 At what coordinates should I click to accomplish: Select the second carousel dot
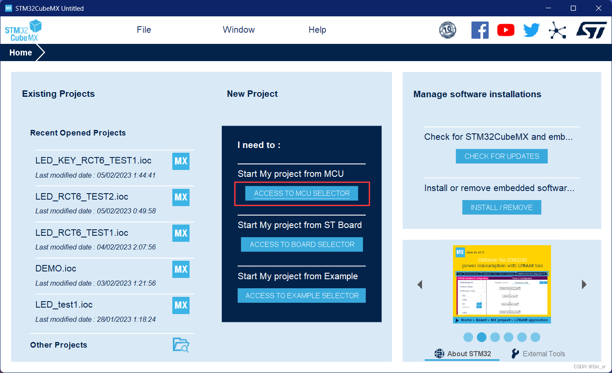(x=482, y=337)
